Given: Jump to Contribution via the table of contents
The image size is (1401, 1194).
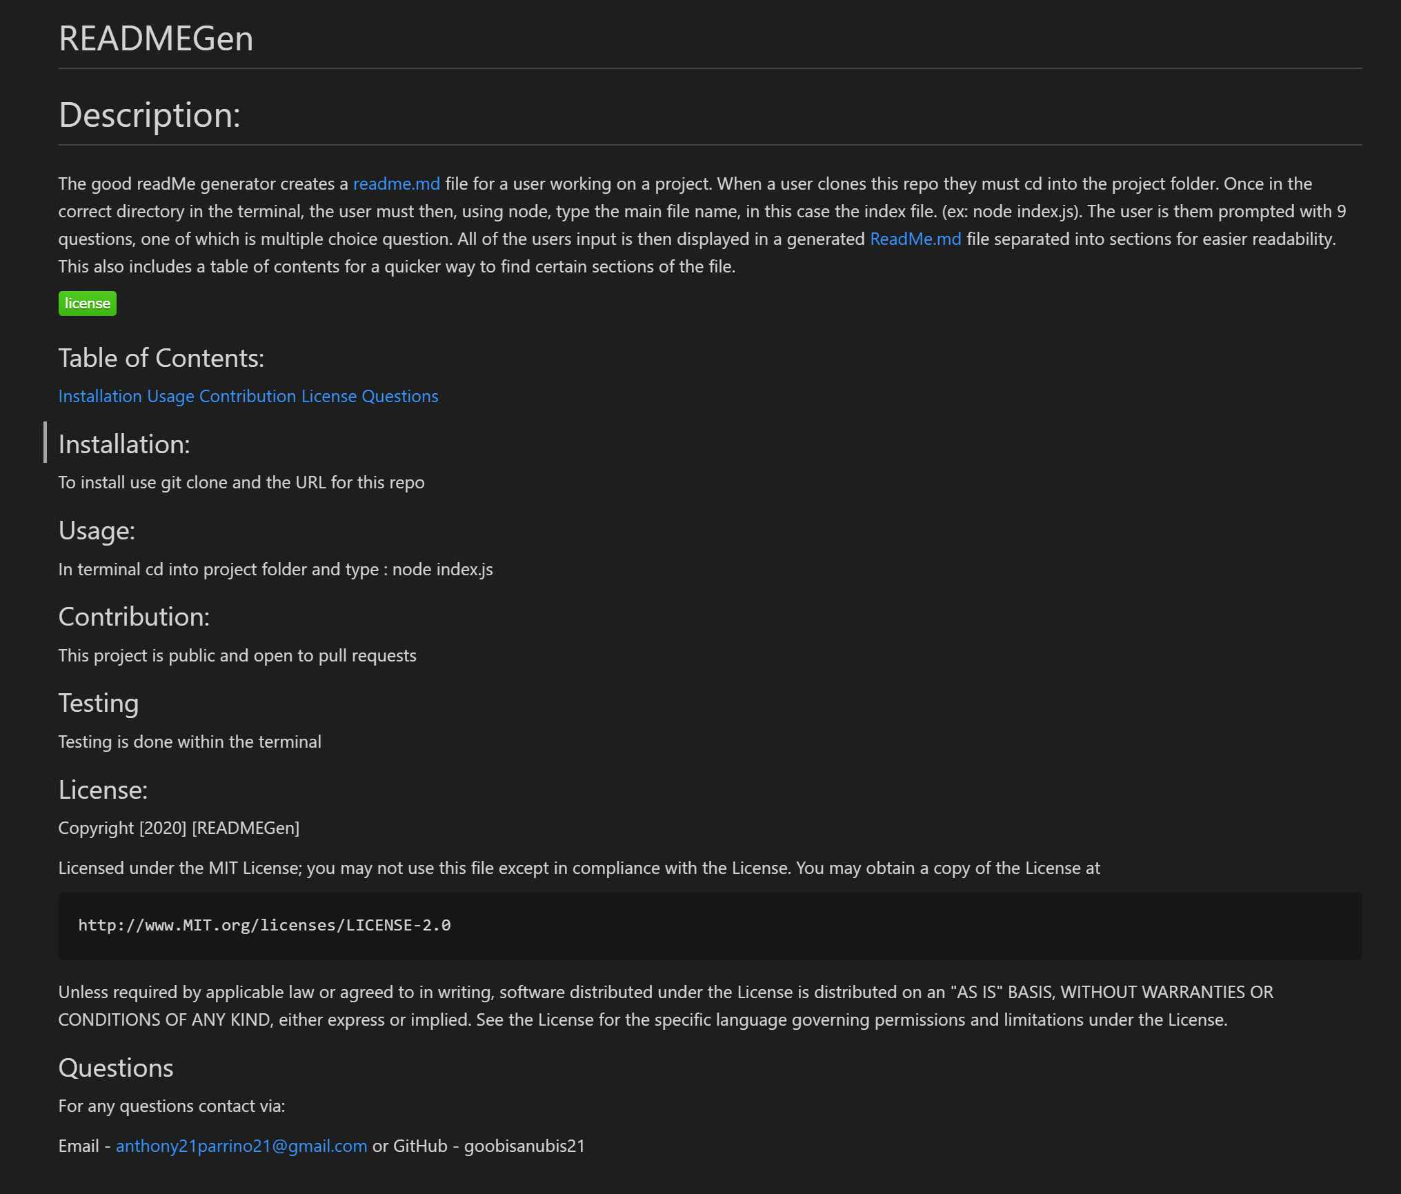Looking at the screenshot, I should [x=247, y=396].
